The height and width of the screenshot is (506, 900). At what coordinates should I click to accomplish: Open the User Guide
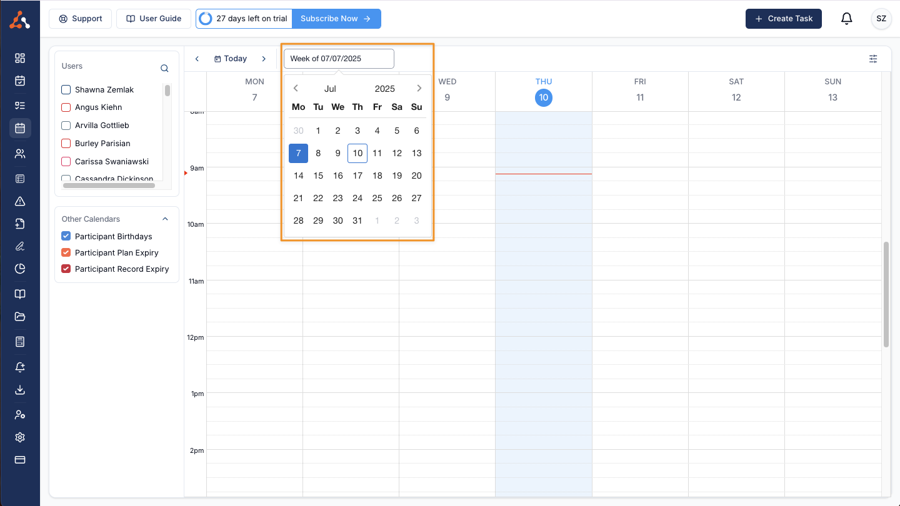point(154,19)
